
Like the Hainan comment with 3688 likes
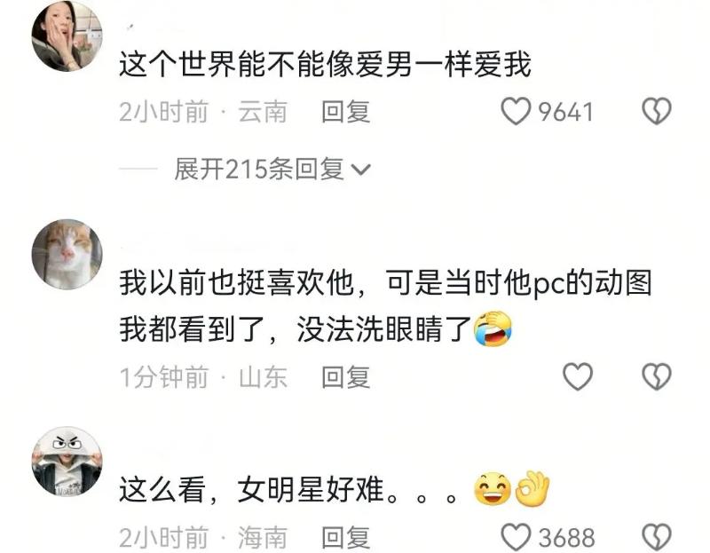516,537
